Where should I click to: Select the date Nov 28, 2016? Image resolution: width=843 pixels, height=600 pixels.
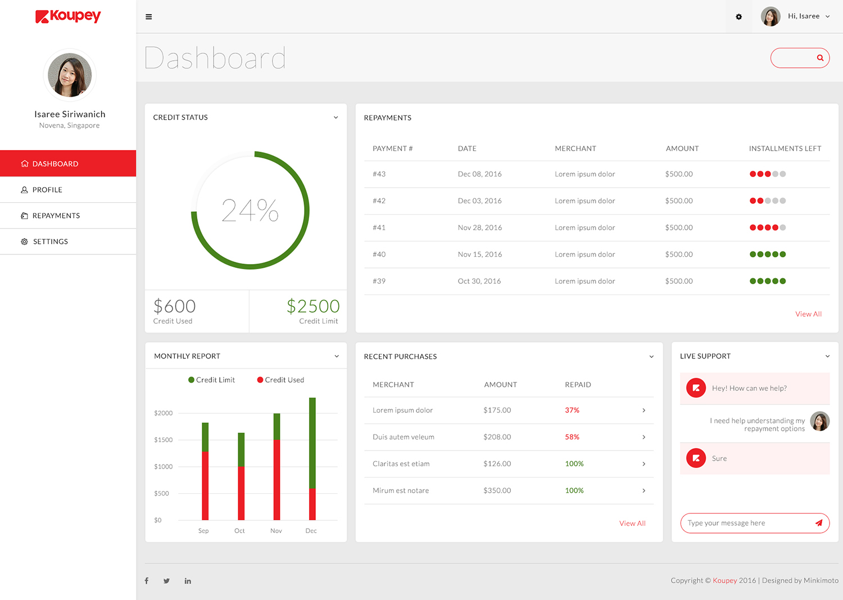click(480, 228)
